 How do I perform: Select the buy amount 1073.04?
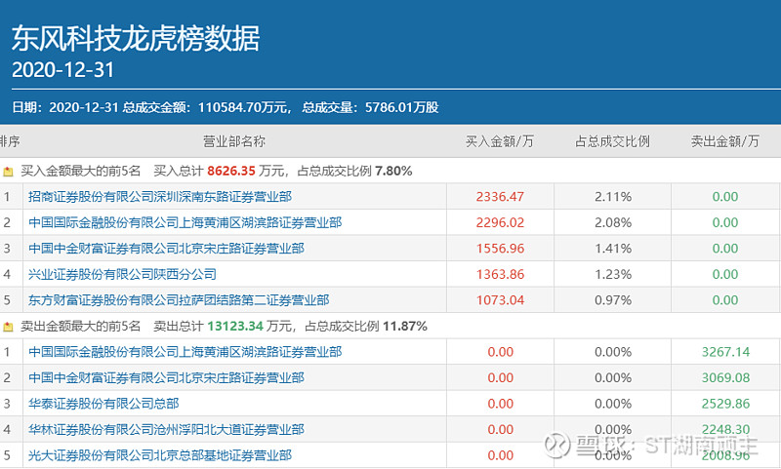click(500, 300)
